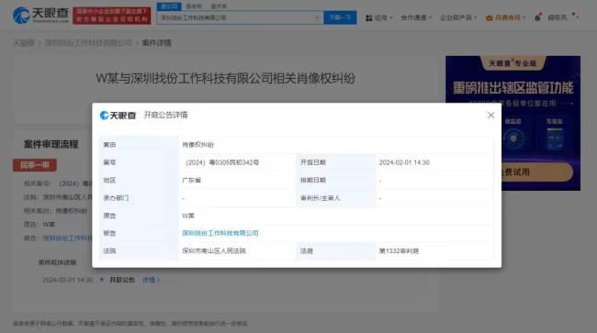This screenshot has width=597, height=333.
Task: Click the red 民事一审 stage tag
Action: 35,165
